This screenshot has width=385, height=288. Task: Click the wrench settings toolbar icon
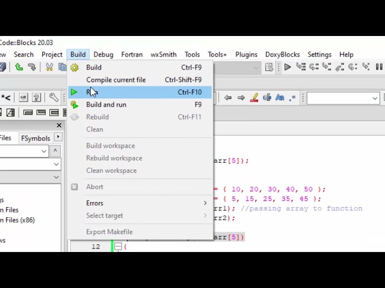pyautogui.click(x=54, y=97)
